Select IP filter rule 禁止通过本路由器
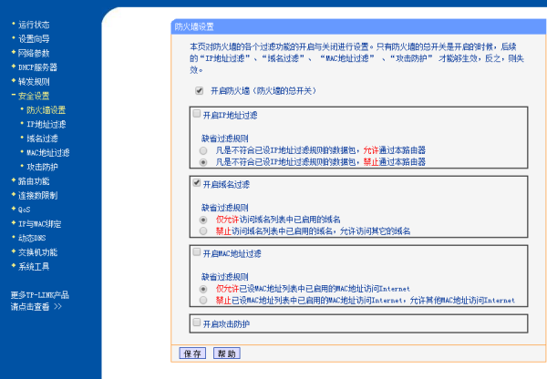The height and width of the screenshot is (379, 547). [203, 162]
